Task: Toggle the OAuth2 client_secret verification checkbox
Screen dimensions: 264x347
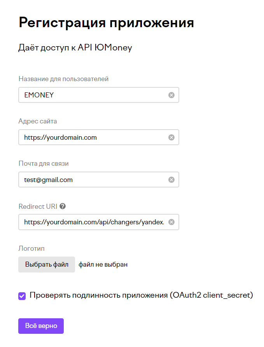Action: point(22,296)
